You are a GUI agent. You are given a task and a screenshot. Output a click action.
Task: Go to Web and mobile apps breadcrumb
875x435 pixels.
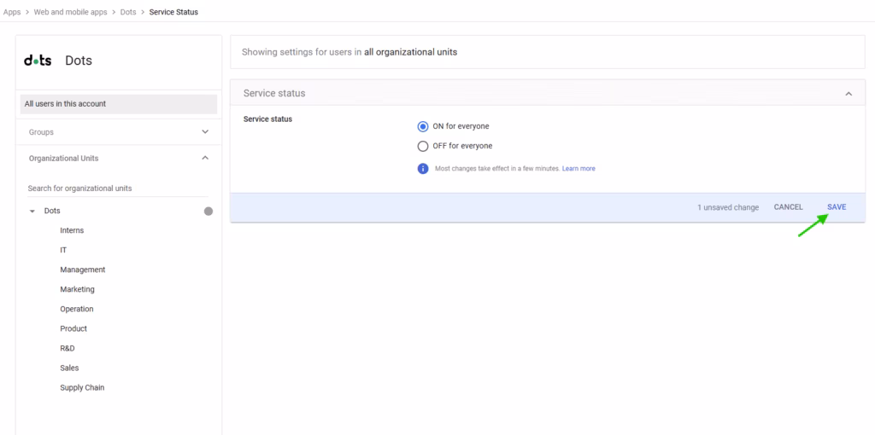click(71, 12)
